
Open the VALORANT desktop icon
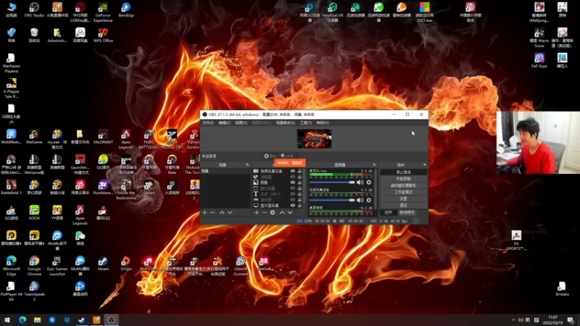(103, 137)
